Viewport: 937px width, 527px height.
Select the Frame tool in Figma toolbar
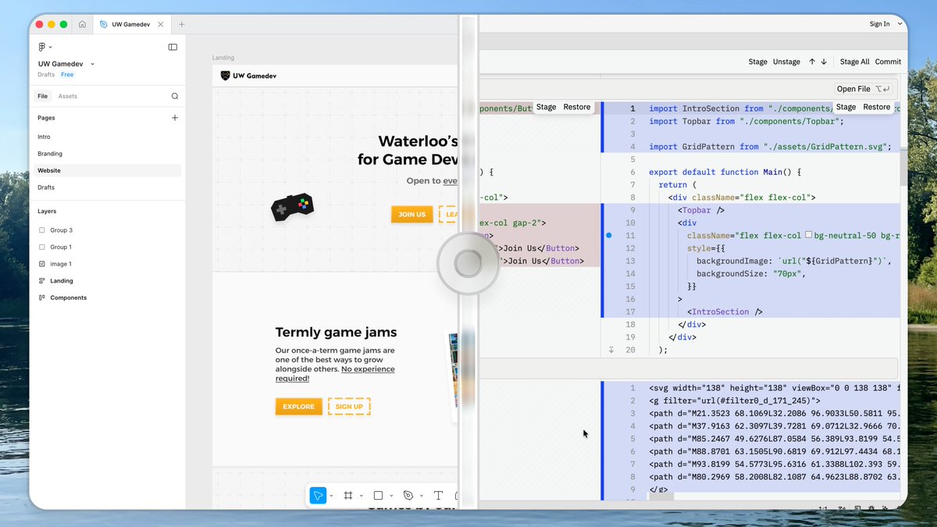348,495
